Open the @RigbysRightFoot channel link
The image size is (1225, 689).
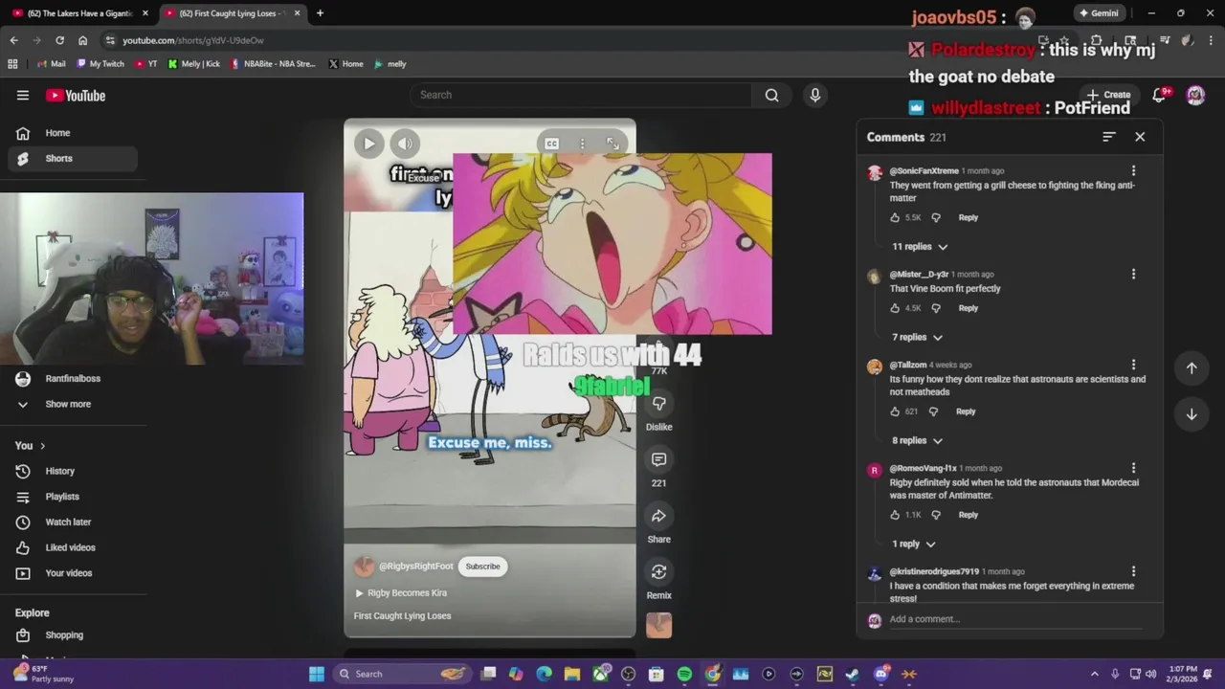pos(416,567)
